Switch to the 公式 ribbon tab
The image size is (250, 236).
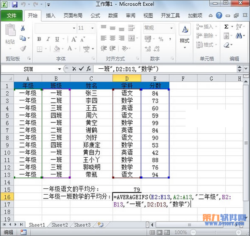coord(95,15)
